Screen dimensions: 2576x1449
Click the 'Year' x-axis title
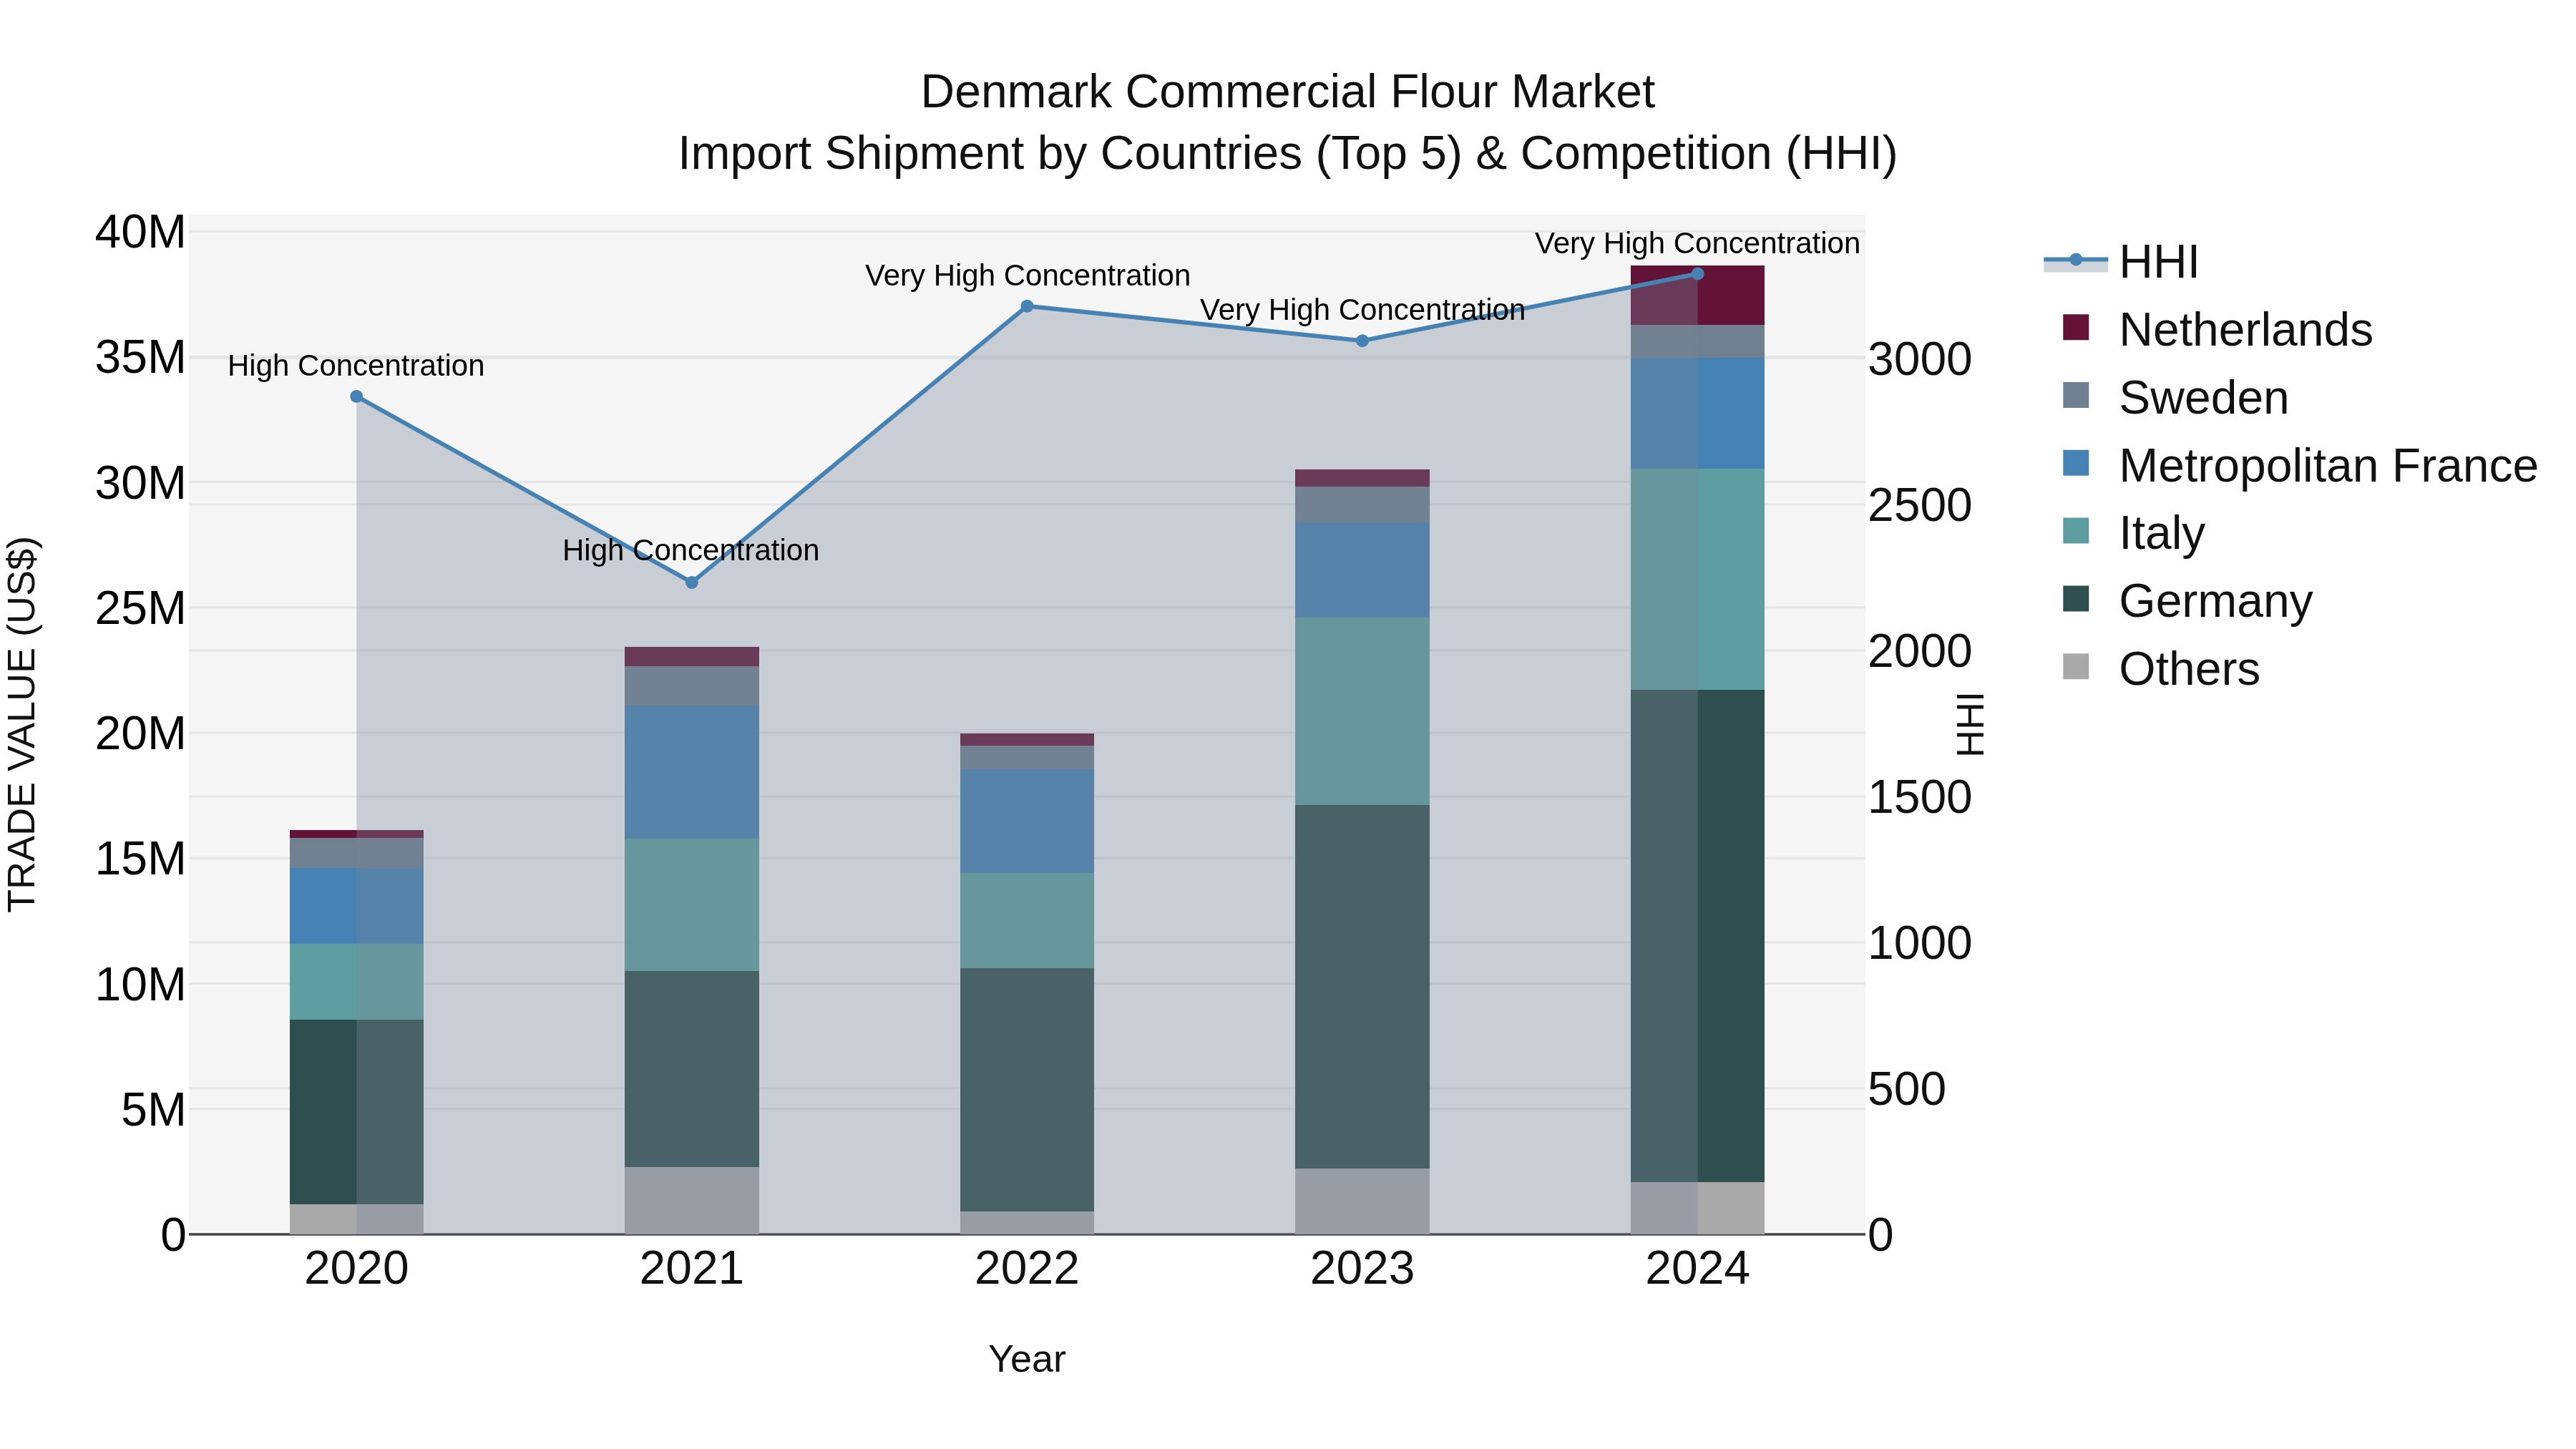[1027, 1359]
